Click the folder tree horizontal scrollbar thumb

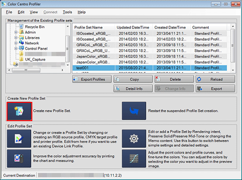coord(26,70)
